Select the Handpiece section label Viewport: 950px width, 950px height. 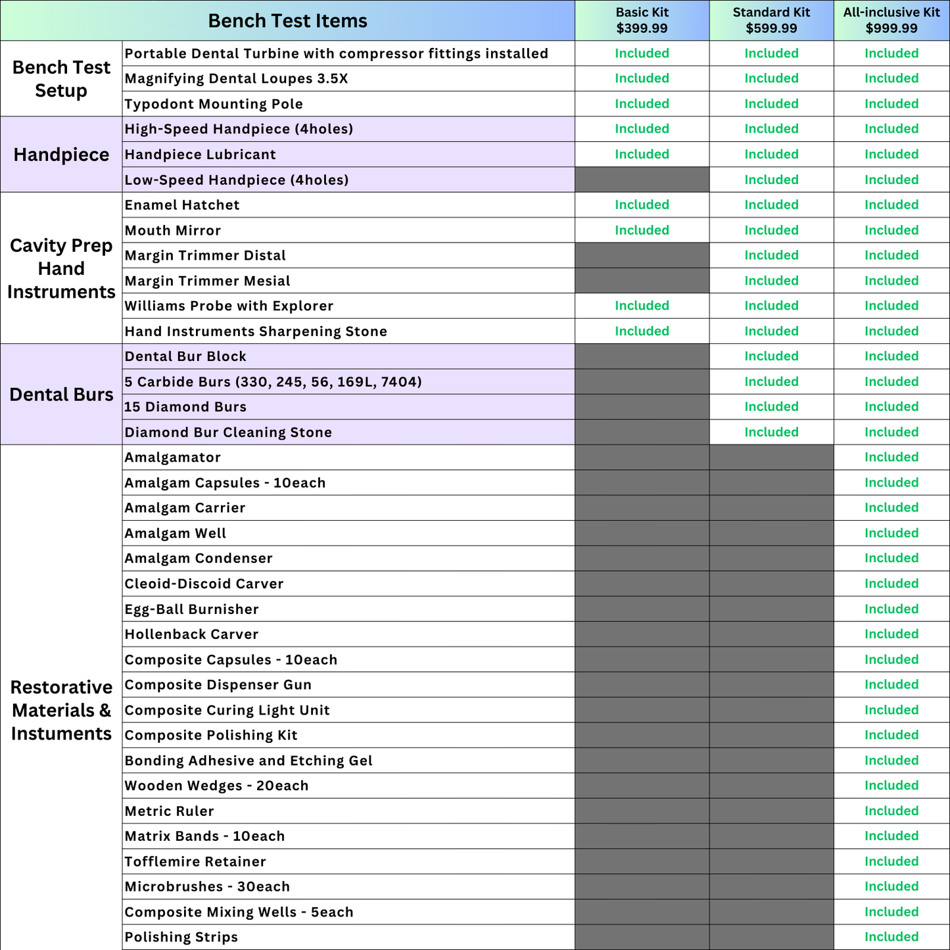click(x=61, y=154)
